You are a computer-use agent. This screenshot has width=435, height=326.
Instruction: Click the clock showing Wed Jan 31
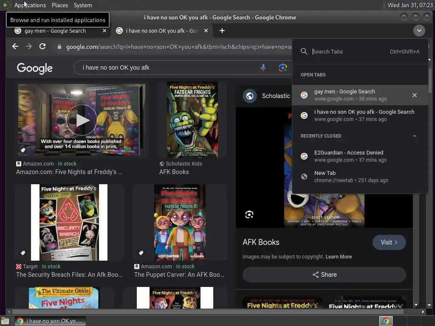410,5
